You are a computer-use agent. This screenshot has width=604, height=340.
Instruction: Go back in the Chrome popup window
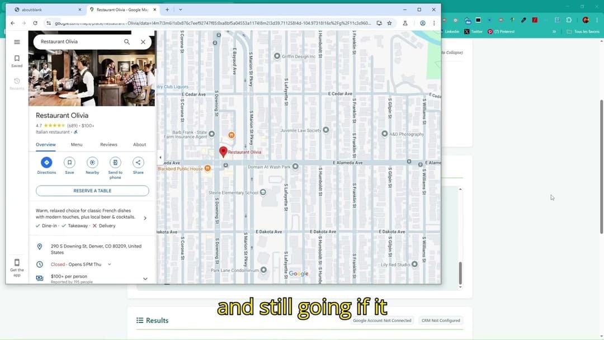13,23
